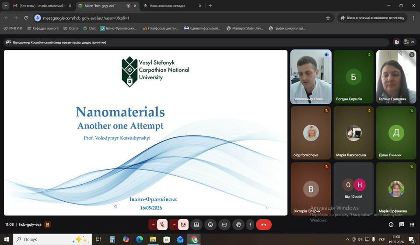The image size is (420, 245).
Task: Select Марія Орфанова participant tile
Action: tap(396, 189)
